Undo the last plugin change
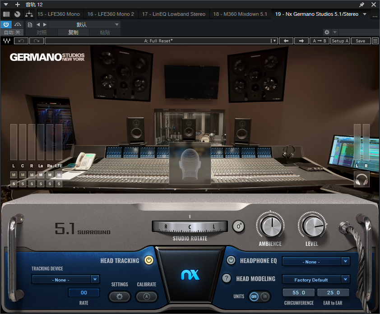The height and width of the screenshot is (314, 380). (21, 41)
